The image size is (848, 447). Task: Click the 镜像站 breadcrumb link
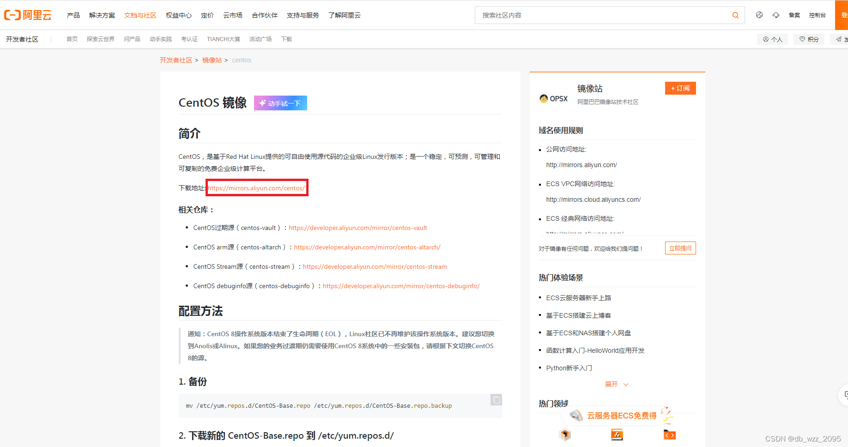pyautogui.click(x=212, y=60)
